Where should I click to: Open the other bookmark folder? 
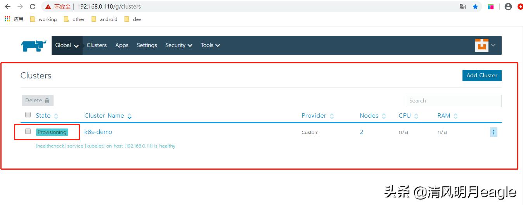[74, 19]
